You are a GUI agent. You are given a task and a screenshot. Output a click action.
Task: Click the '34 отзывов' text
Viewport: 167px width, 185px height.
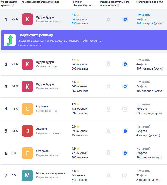tap(79, 180)
